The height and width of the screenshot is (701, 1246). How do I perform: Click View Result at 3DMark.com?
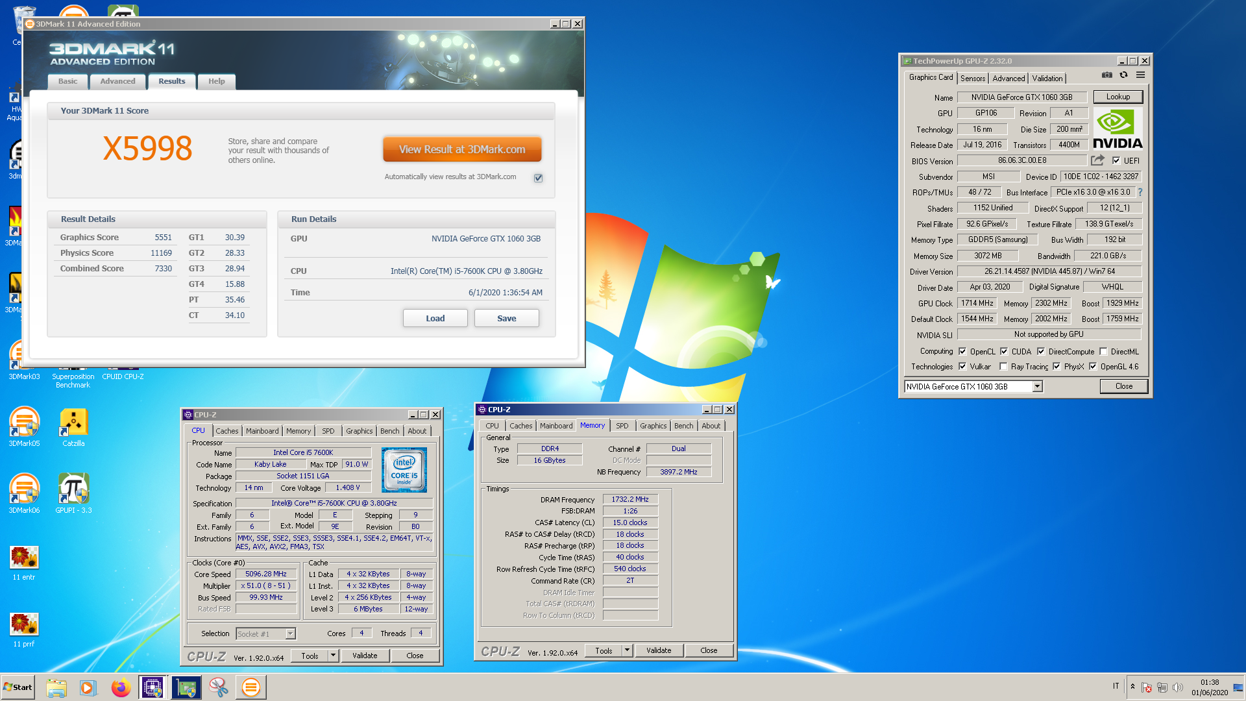461,149
